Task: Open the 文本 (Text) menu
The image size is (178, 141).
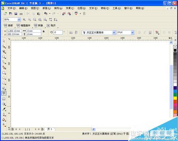Action: tap(93, 8)
